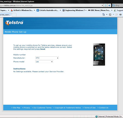Click the RSS feeds icon in command bar
The image size is (123, 118).
pyautogui.click(x=110, y=14)
